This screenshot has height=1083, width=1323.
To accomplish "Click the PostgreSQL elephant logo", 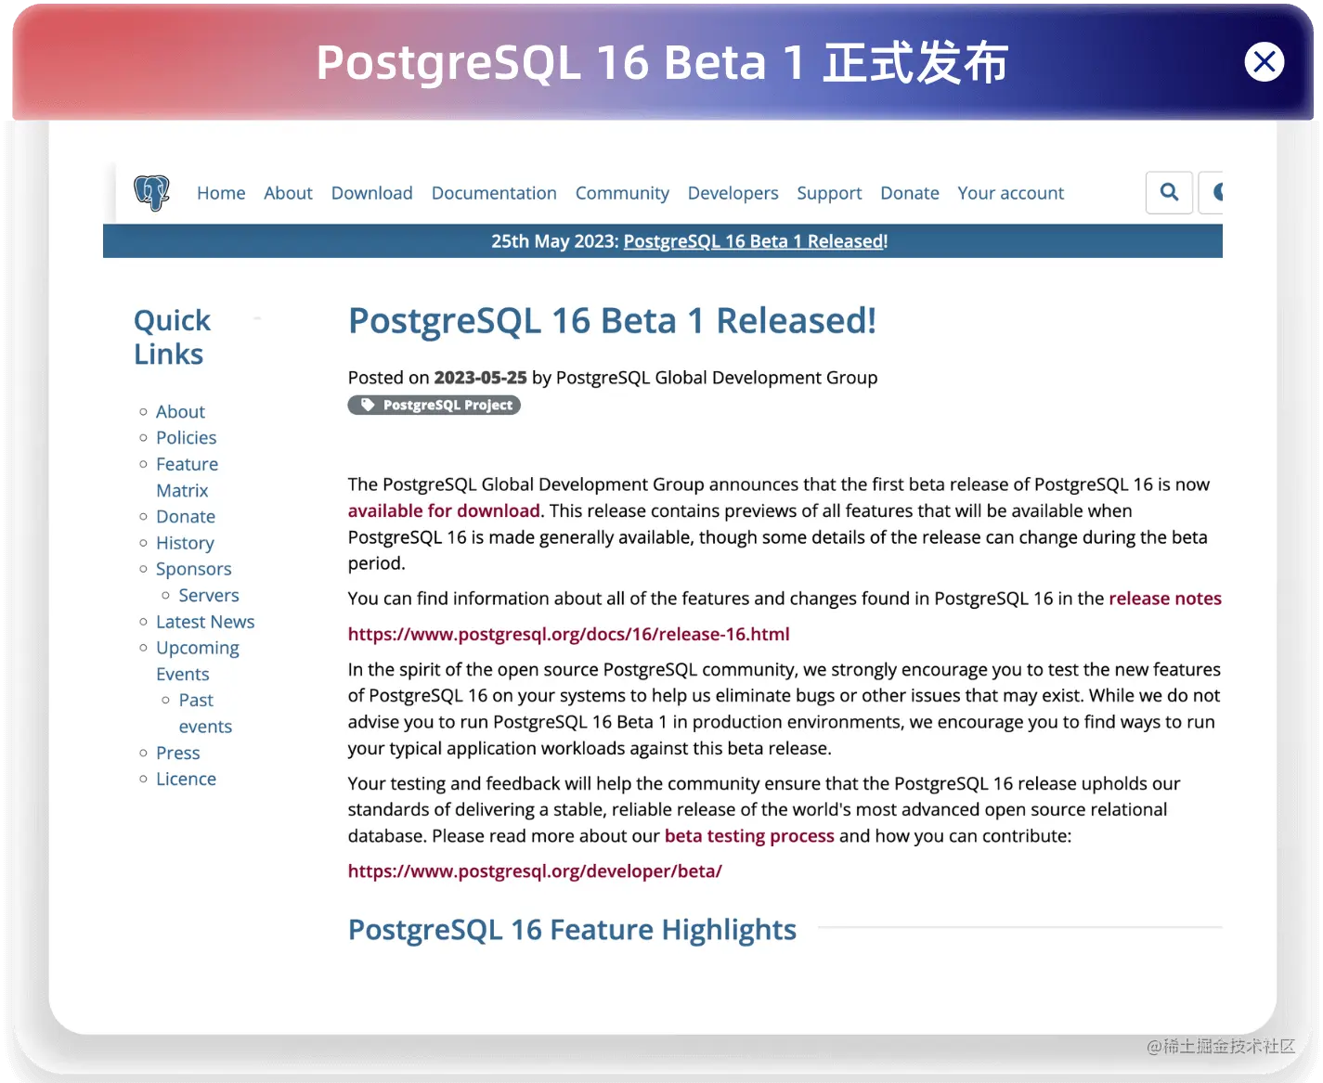I will [151, 193].
